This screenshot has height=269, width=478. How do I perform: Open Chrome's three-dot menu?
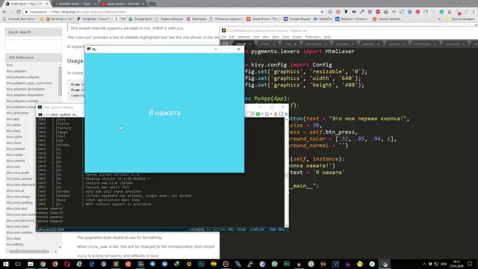point(474,12)
